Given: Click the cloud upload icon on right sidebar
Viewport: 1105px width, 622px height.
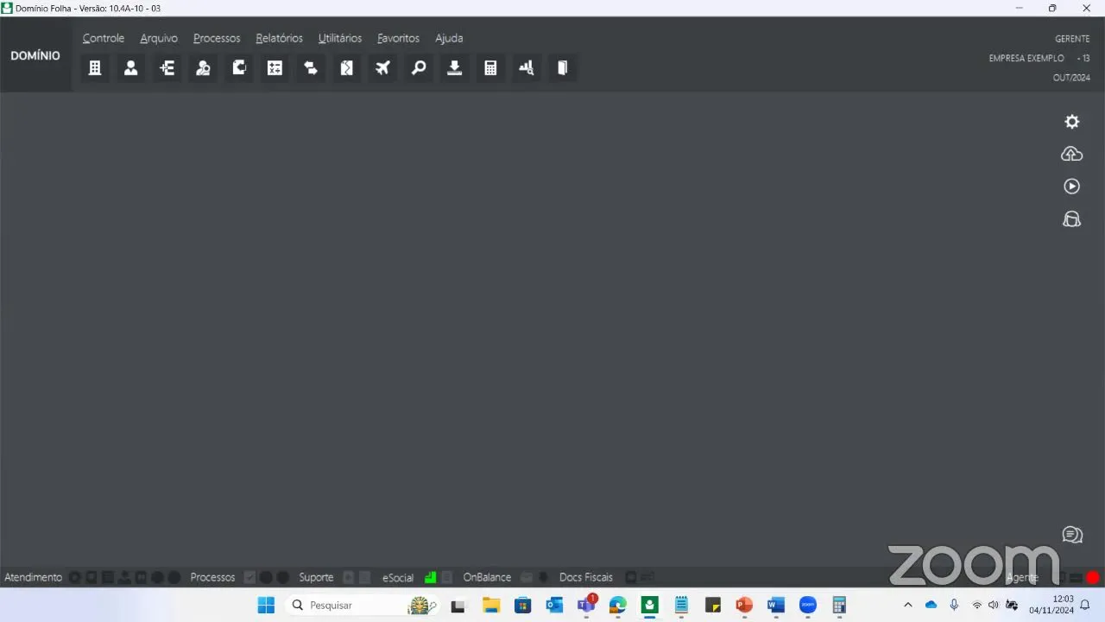Looking at the screenshot, I should coord(1072,154).
